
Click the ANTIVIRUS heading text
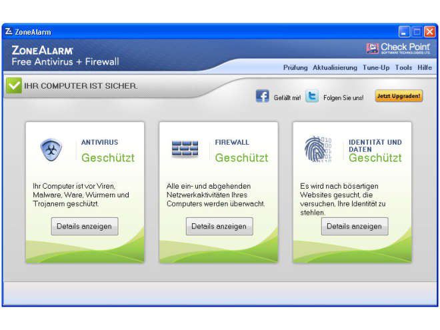click(99, 142)
